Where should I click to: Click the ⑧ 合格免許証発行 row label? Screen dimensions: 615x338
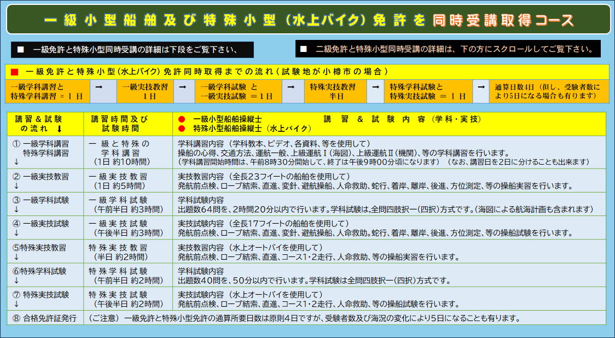pos(45,318)
